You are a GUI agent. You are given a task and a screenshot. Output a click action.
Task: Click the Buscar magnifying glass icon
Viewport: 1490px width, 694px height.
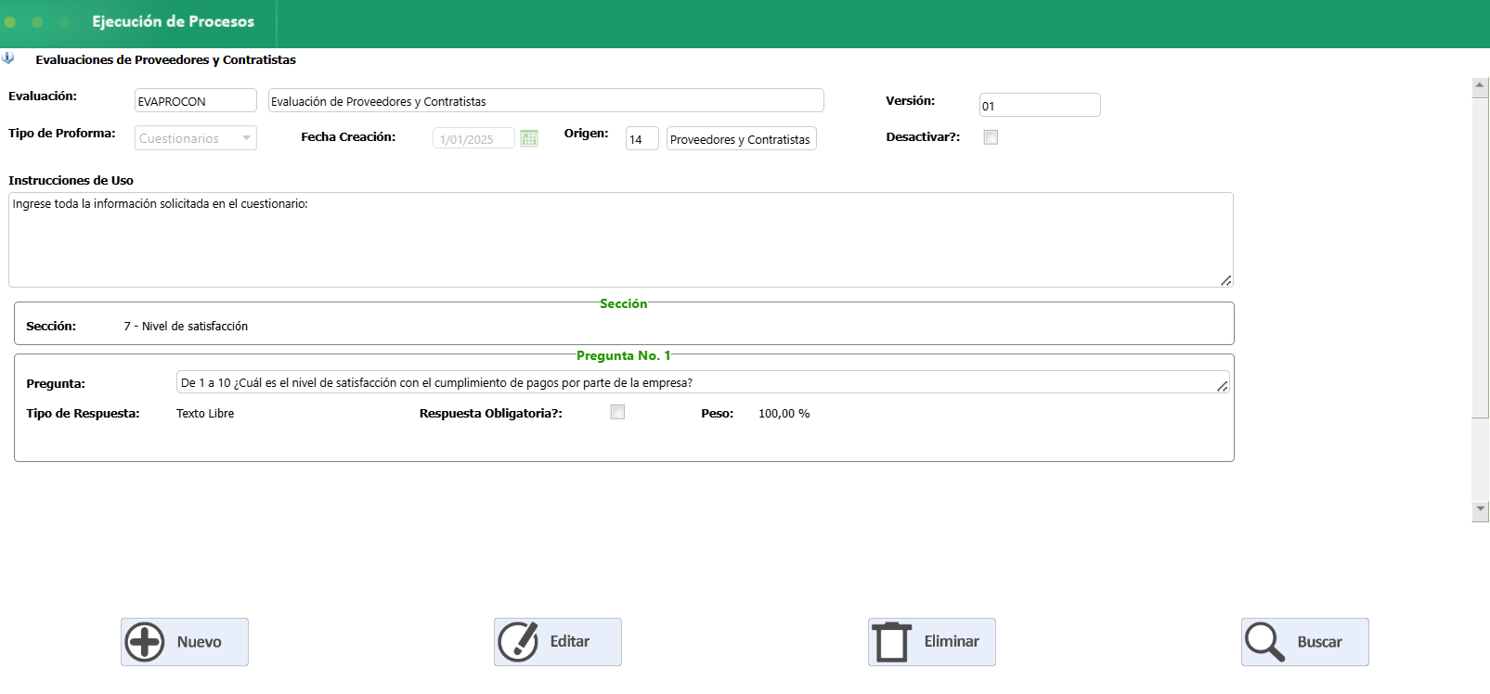[x=1265, y=642]
